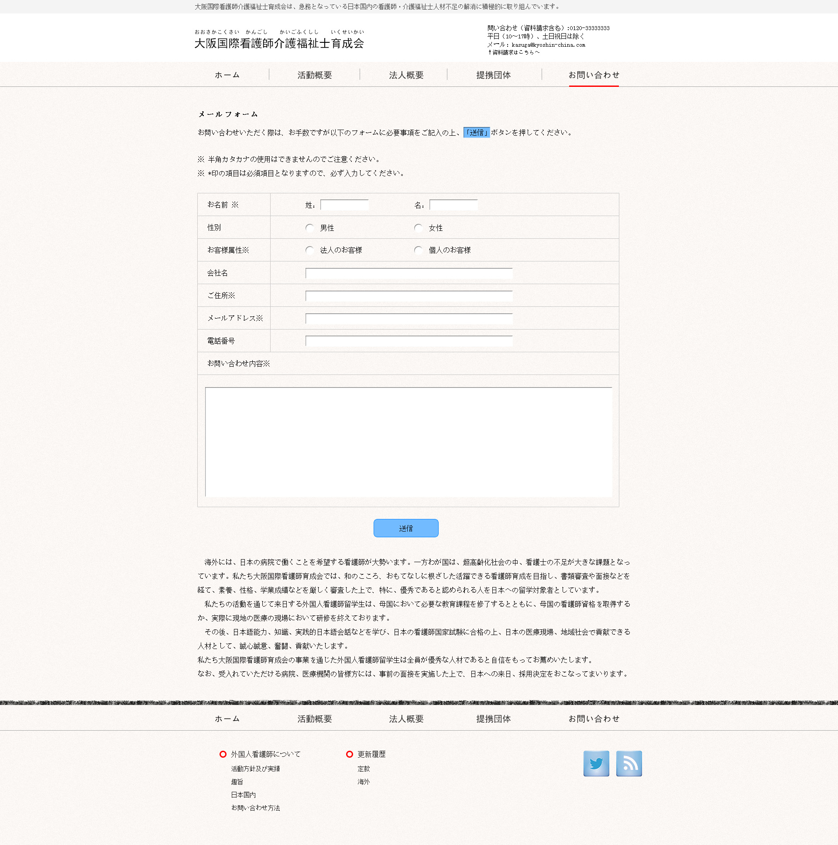Click the Twitter icon in footer
This screenshot has height=845, width=838.
[x=596, y=763]
